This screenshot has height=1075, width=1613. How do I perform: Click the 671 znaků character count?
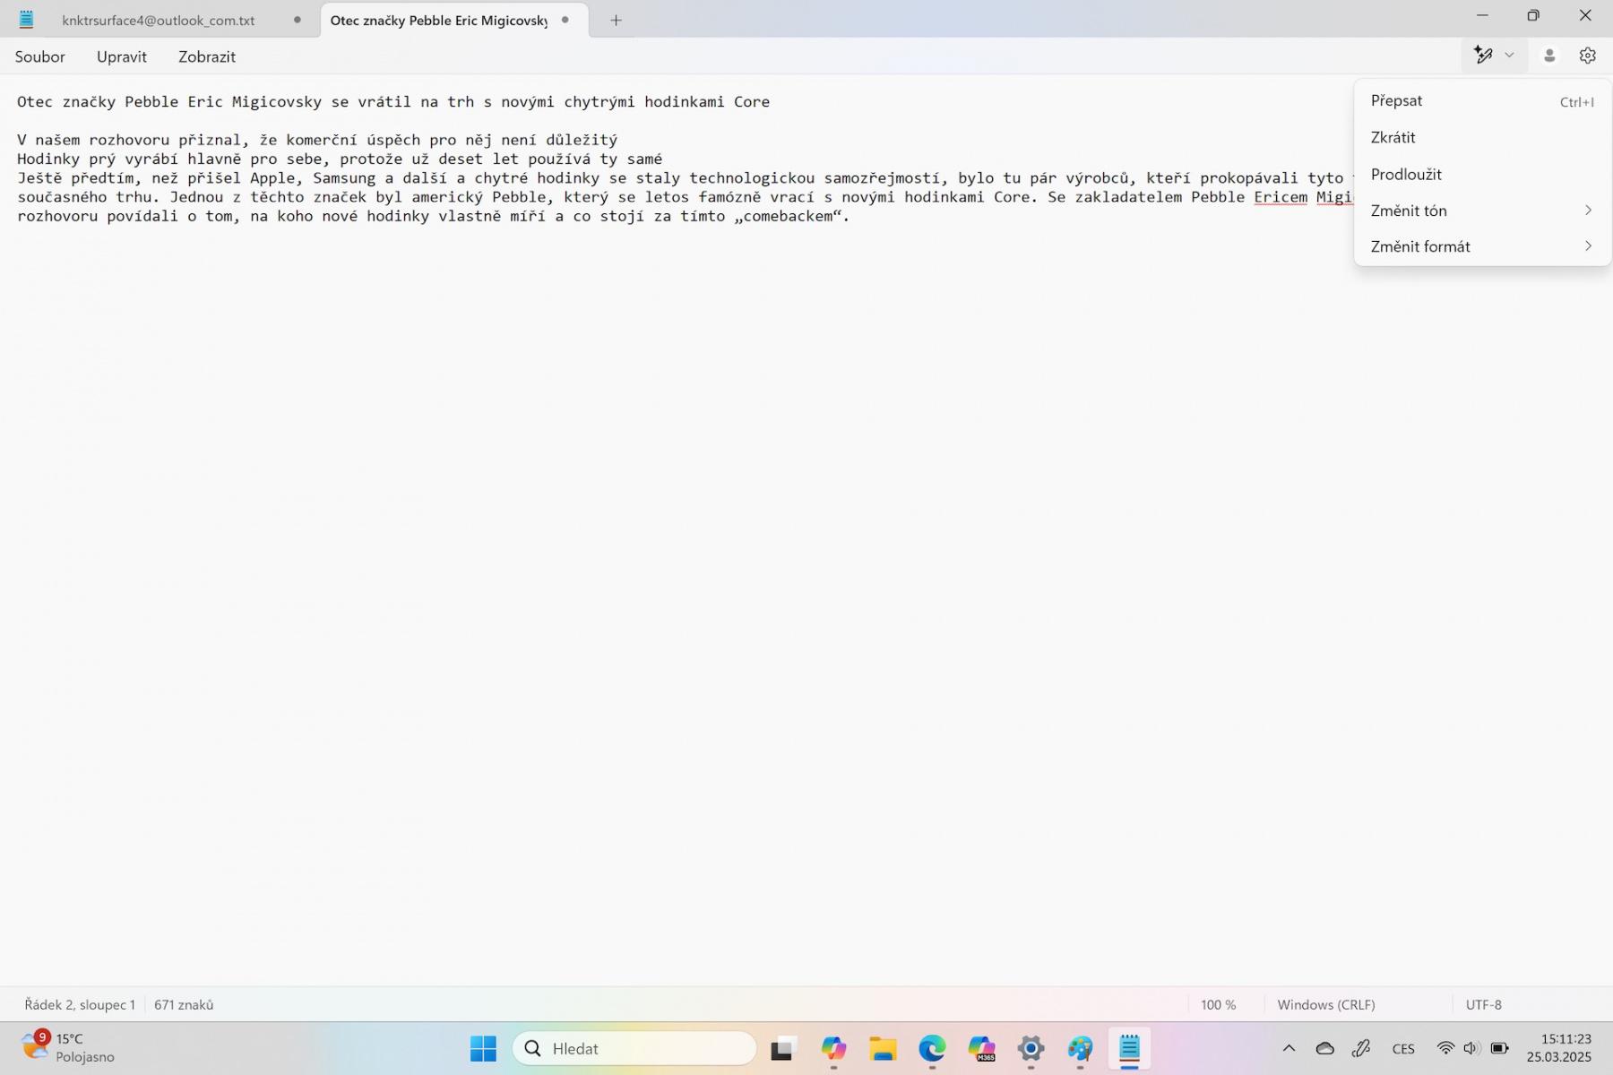(184, 1004)
